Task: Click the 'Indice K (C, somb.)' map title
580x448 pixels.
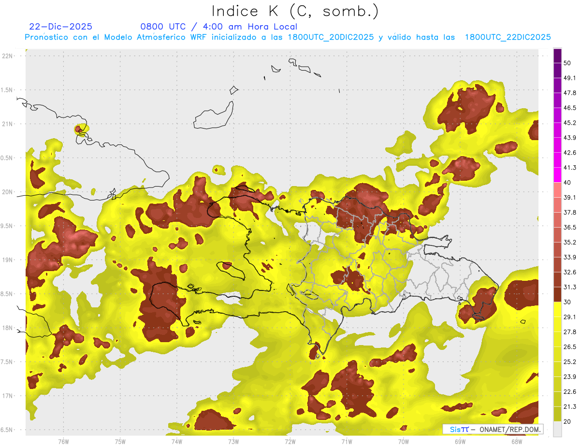Action: click(x=295, y=11)
